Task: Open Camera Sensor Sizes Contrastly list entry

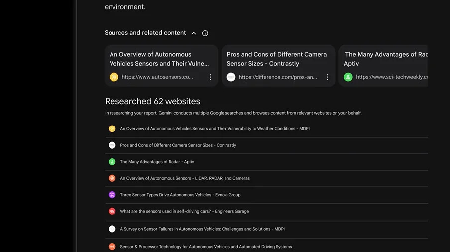Action: (178, 145)
